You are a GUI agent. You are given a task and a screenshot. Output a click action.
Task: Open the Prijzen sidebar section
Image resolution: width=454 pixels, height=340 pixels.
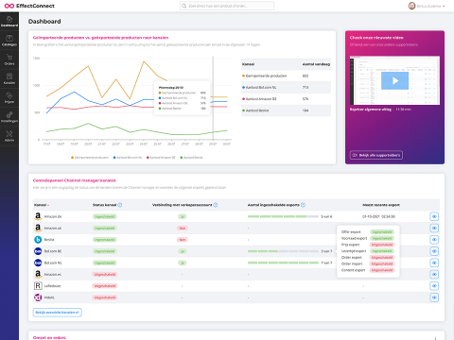(x=9, y=98)
